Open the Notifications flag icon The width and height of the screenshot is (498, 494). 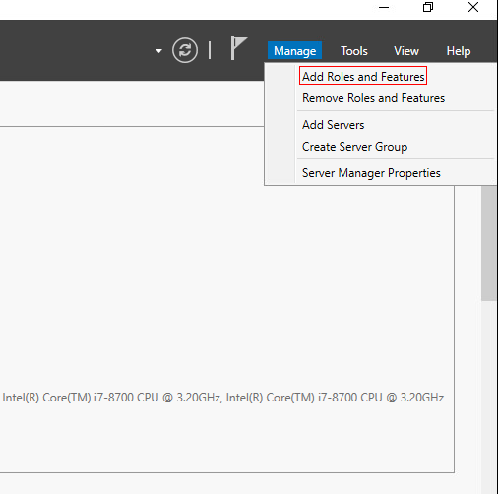click(x=238, y=48)
